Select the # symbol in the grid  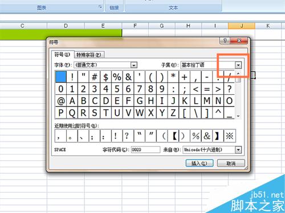point(95,77)
